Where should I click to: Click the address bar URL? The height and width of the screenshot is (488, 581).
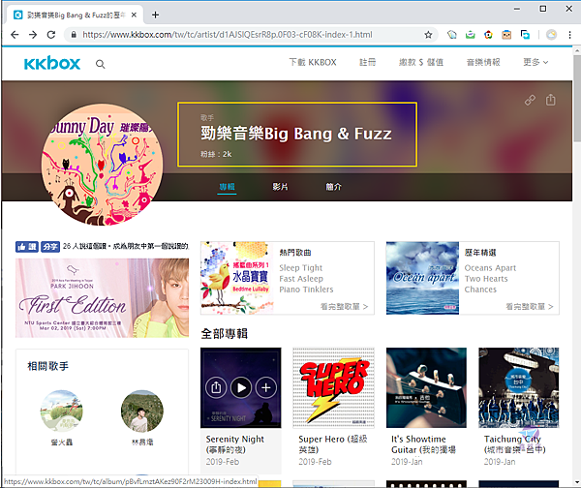(228, 35)
